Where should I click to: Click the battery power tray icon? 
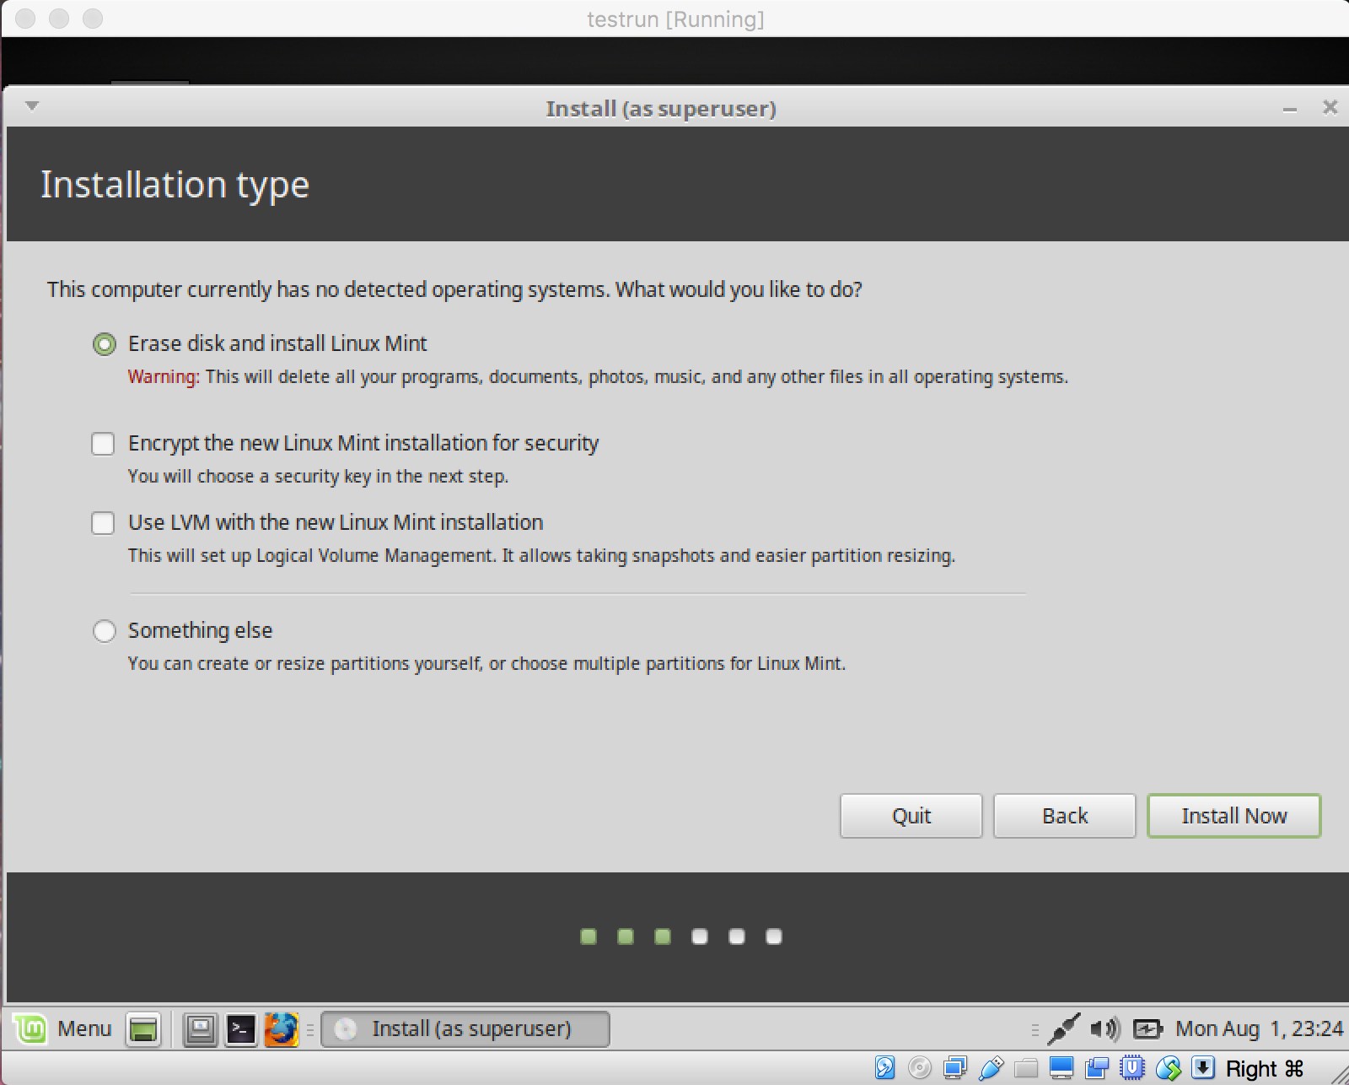(x=1147, y=1029)
